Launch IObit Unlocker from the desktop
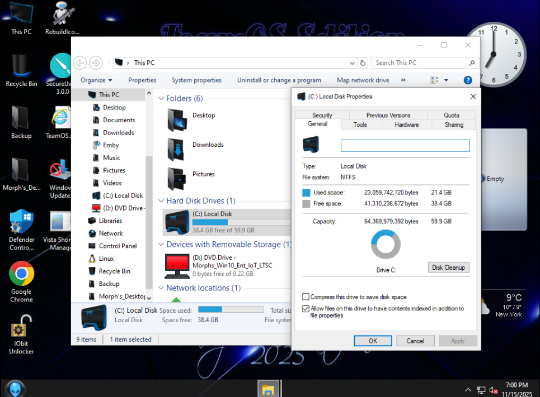540x397 pixels. [x=21, y=334]
